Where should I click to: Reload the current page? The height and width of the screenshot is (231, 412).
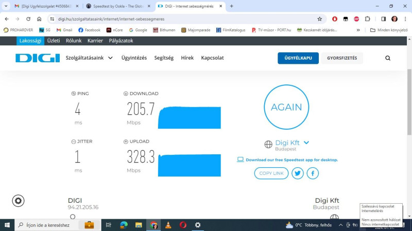coord(28,19)
